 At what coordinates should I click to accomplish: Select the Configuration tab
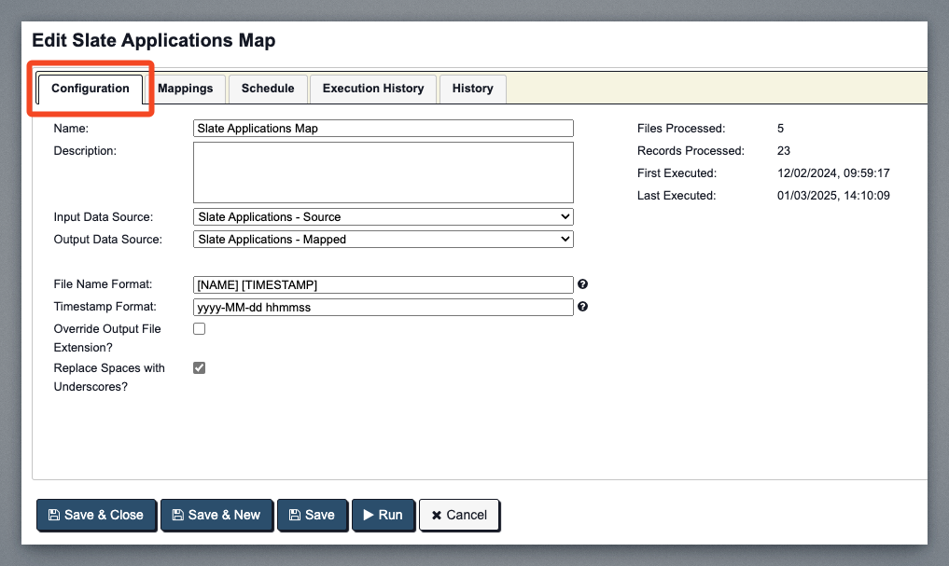click(x=91, y=89)
